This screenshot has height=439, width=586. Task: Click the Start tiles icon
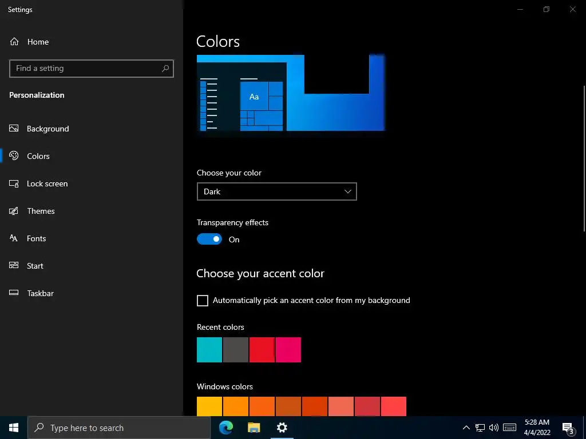(x=14, y=265)
